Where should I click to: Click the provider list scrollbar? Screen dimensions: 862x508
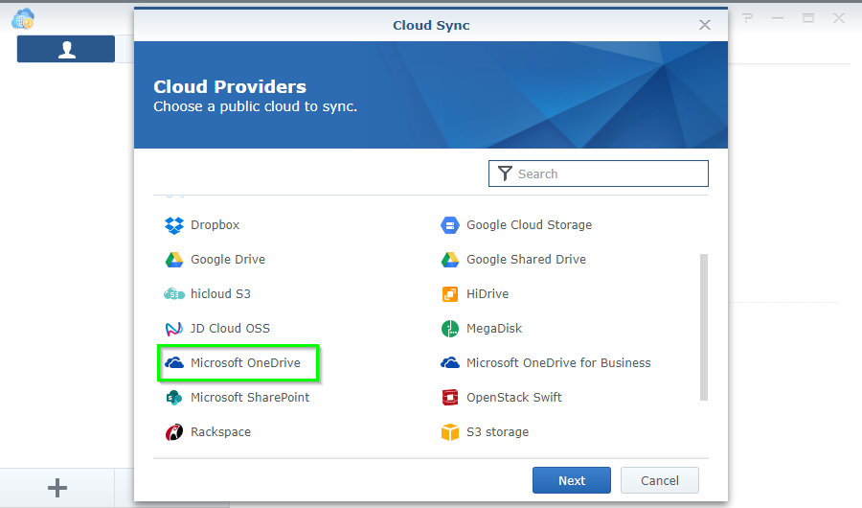(704, 326)
